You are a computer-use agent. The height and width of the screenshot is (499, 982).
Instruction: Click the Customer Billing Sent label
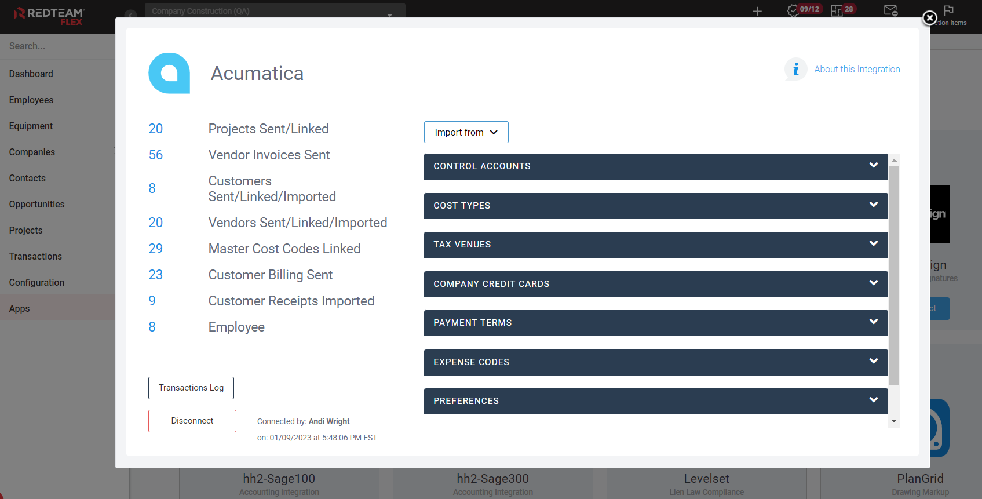click(x=270, y=275)
